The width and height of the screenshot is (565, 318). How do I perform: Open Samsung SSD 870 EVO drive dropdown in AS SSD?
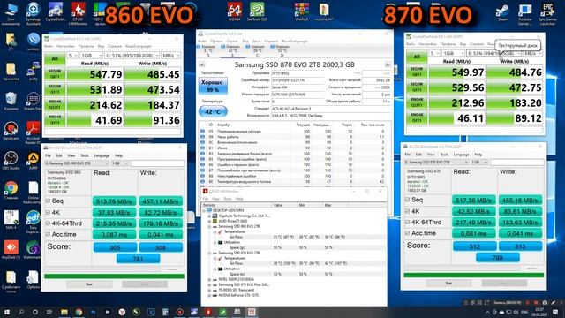(x=436, y=163)
